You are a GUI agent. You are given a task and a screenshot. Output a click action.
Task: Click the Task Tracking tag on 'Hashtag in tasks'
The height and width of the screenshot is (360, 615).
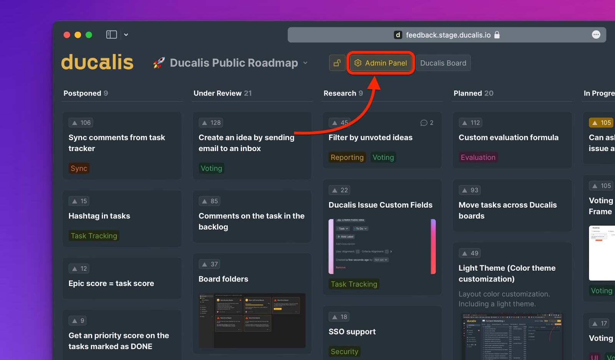94,236
